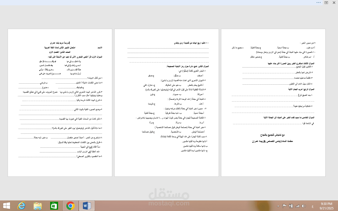Launch Internet Explorer from the taskbar

pyautogui.click(x=21, y=206)
